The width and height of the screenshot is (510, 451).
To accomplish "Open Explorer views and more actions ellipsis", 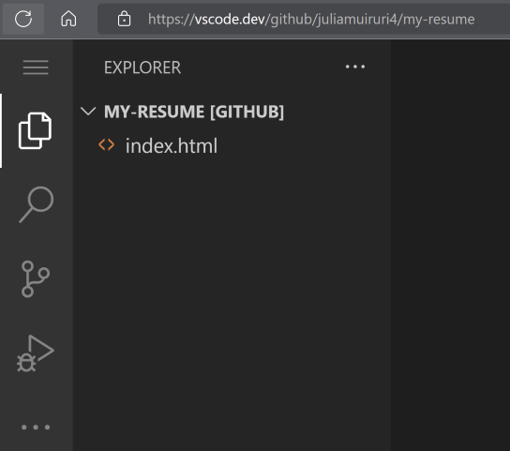I will tap(355, 67).
